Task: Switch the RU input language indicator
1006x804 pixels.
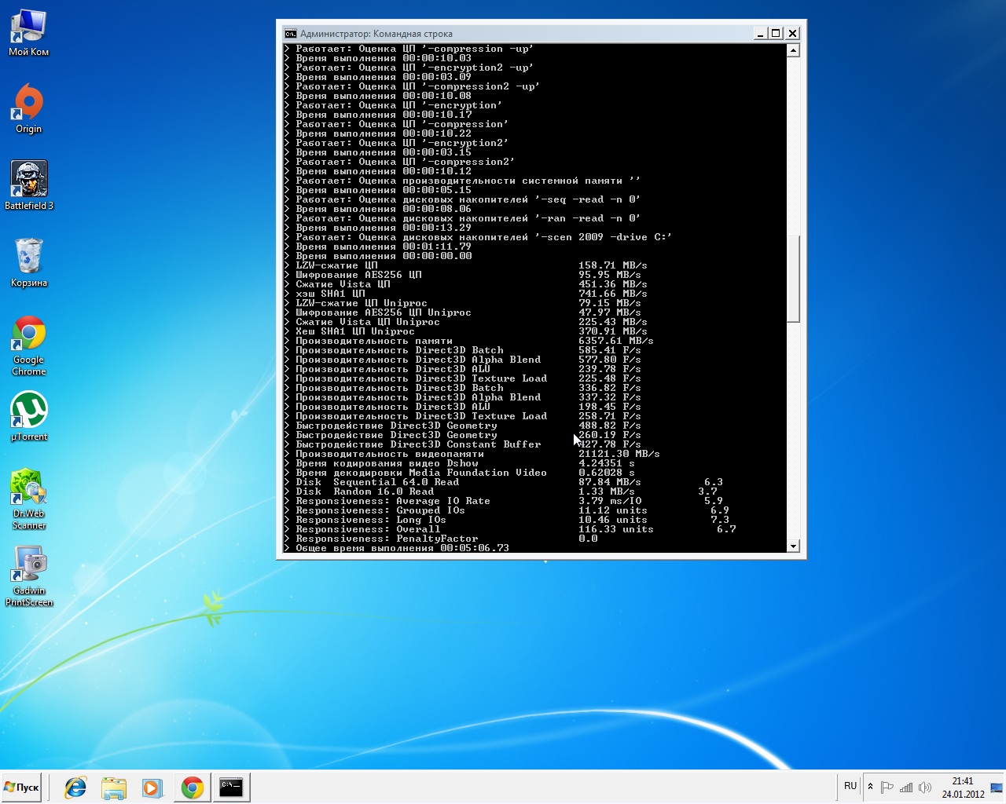Action: click(850, 786)
